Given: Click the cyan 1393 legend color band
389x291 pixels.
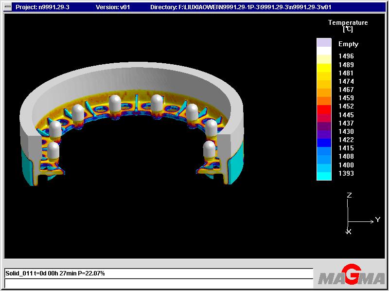Looking at the screenshot, I should coord(324,176).
